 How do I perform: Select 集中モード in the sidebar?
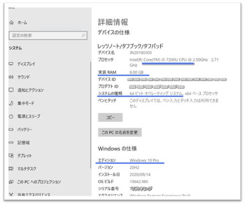tap(26, 103)
